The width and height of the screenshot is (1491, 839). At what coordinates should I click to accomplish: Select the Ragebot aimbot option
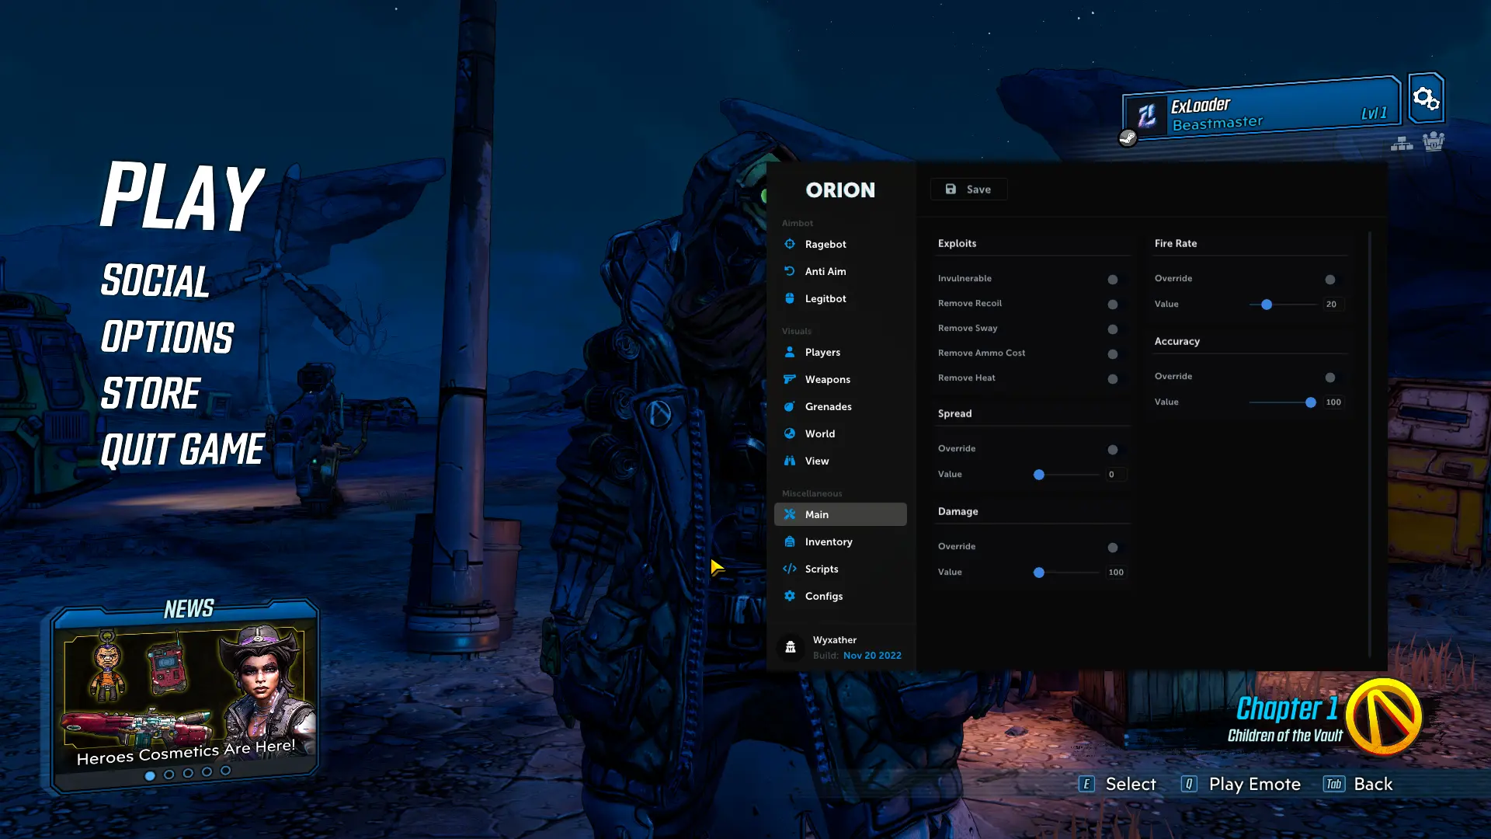click(x=825, y=244)
